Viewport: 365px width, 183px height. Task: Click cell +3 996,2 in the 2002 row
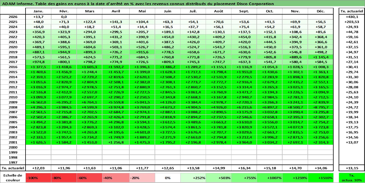(269, 137)
